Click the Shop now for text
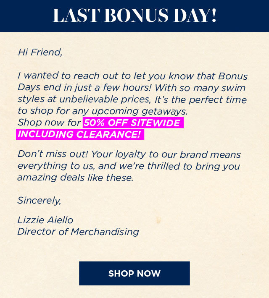Screen dimensions: 269x298 click(49, 123)
